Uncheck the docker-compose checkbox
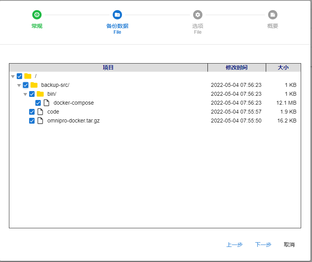 (x=38, y=103)
